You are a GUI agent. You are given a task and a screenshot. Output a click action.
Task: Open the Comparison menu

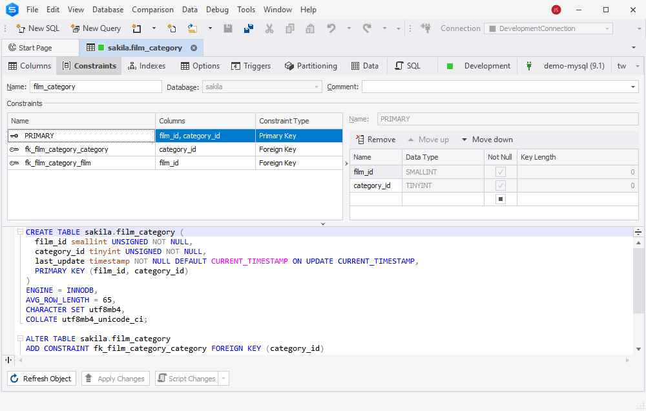coord(152,10)
